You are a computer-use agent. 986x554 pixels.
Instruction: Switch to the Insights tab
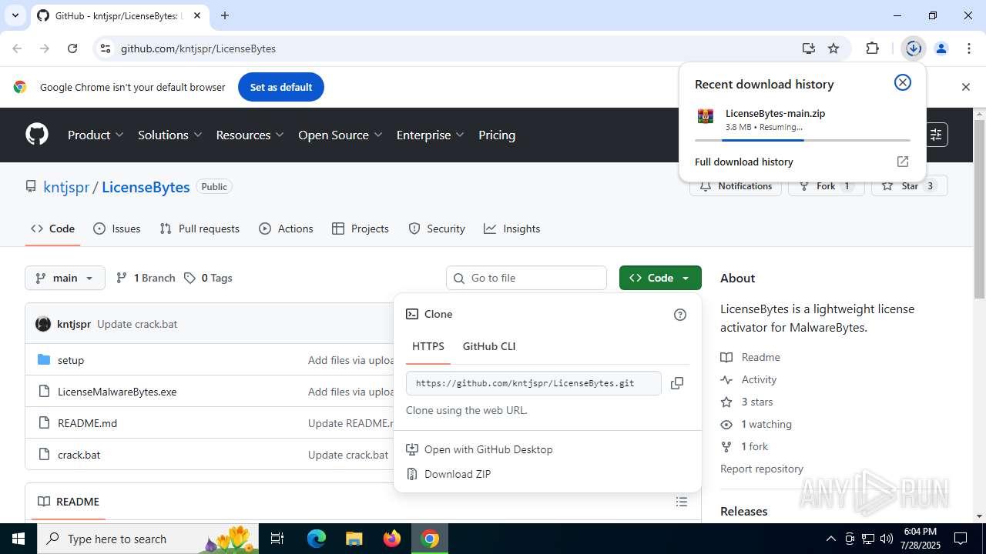point(512,229)
